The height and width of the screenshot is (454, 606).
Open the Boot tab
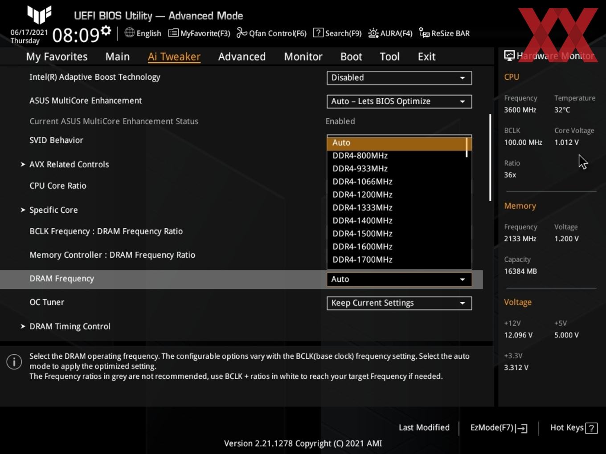click(x=351, y=57)
